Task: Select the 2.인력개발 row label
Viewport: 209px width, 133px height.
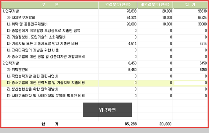Action: tap(11, 63)
